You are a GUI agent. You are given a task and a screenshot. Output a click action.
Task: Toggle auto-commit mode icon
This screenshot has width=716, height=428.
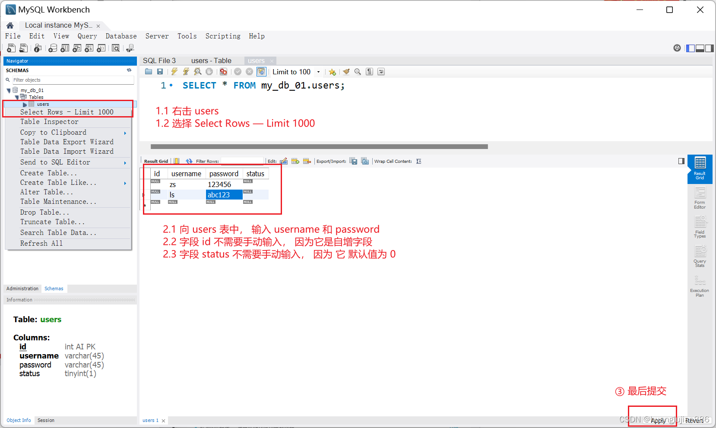261,72
